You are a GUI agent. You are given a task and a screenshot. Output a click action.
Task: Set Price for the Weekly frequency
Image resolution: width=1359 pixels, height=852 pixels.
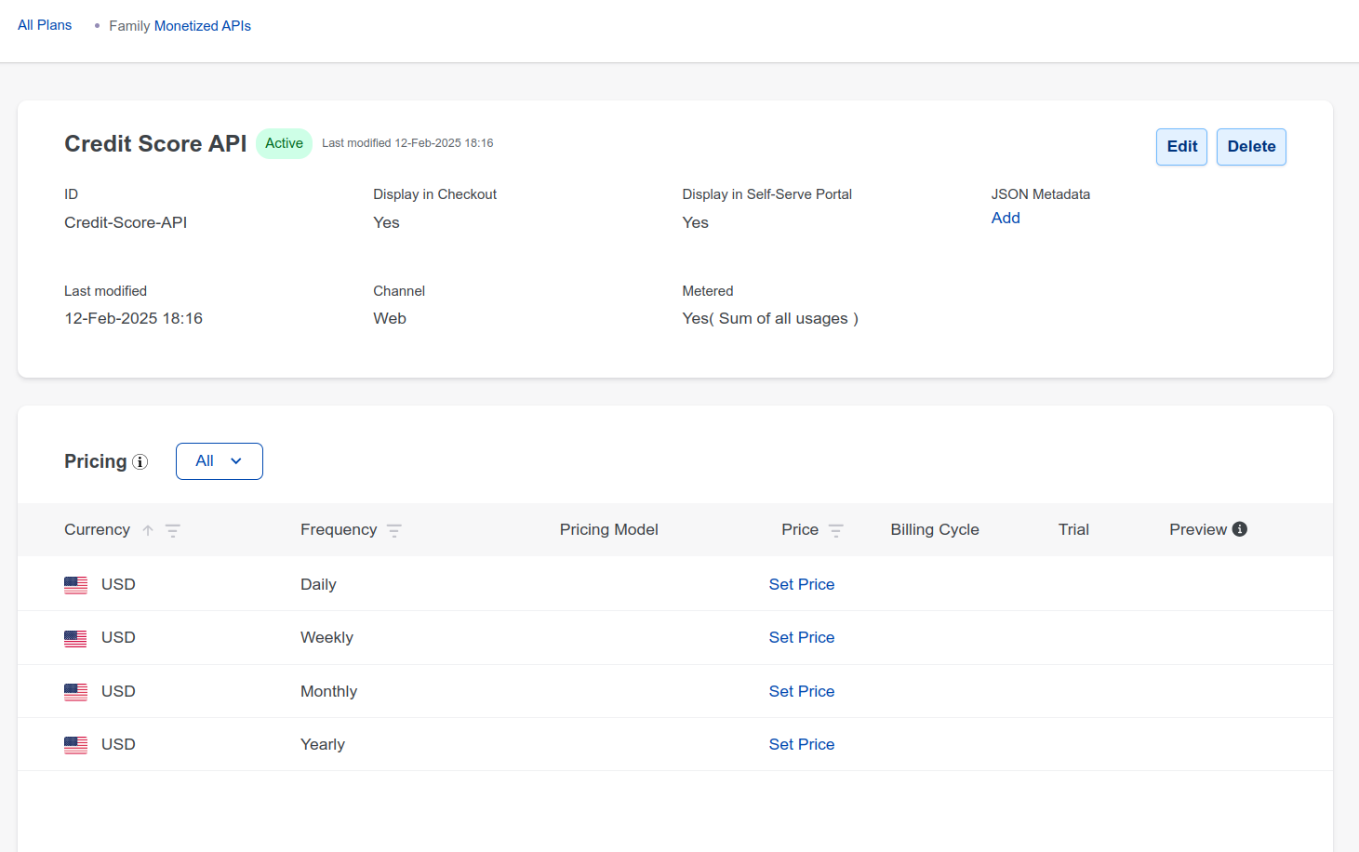(801, 637)
